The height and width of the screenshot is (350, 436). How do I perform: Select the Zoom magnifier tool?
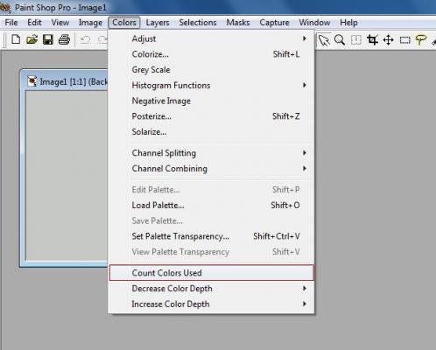tap(340, 39)
